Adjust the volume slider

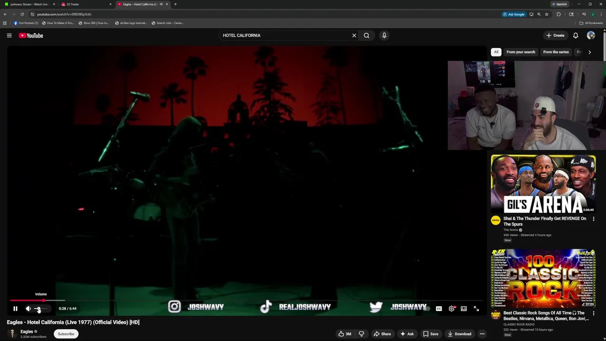40,309
